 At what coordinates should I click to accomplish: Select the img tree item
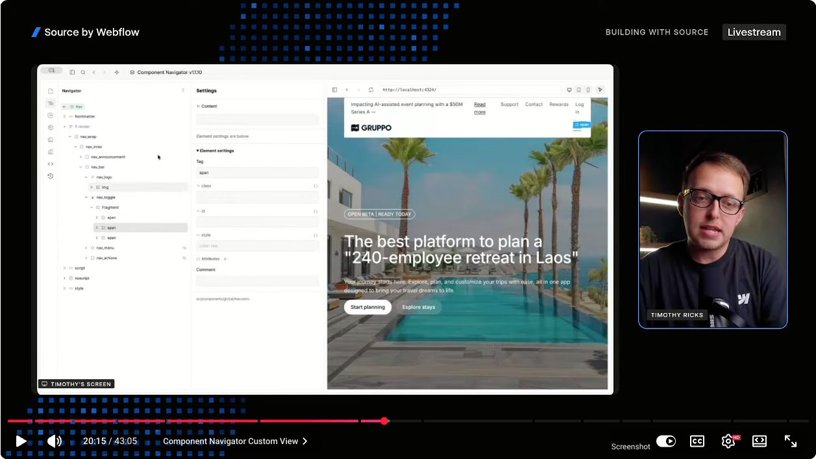[138, 187]
